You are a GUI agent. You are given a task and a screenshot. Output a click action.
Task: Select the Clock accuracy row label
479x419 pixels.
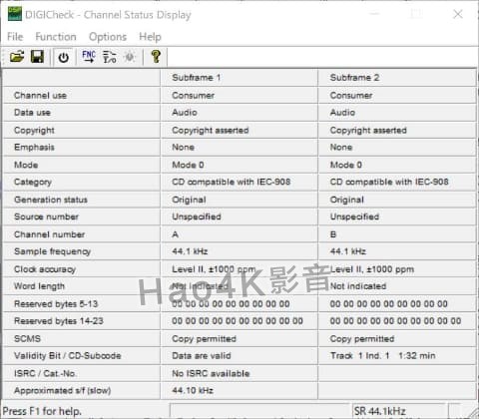point(45,269)
